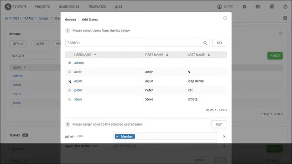The height and width of the screenshot is (164, 292).
Task: Click the KEY button beside search
Action: [x=219, y=43]
